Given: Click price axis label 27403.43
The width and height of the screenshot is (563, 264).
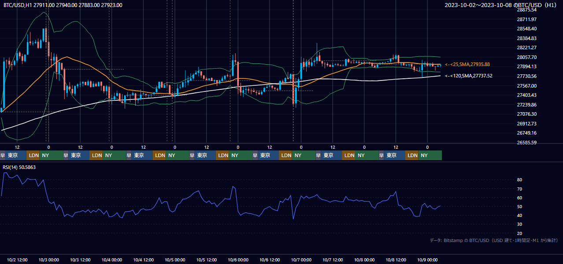Looking at the screenshot, I should (527, 95).
